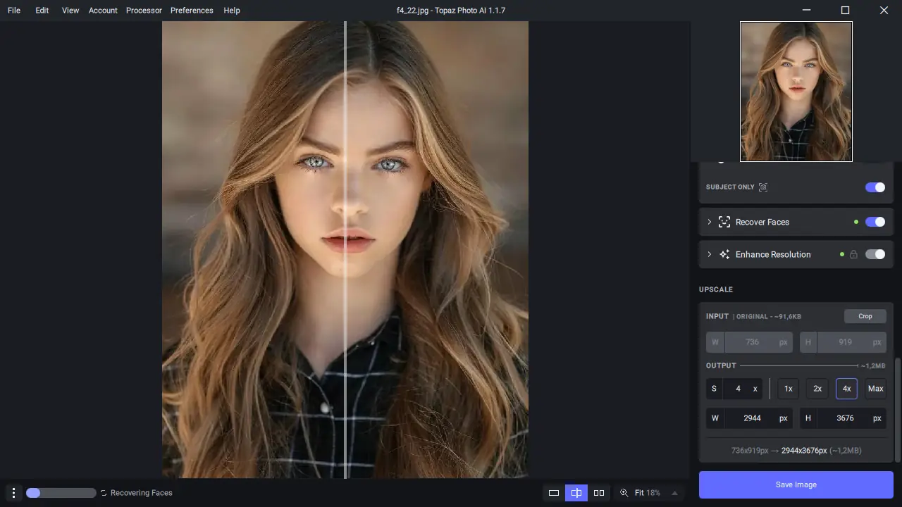Click the zoom magnifier icon

(x=624, y=493)
